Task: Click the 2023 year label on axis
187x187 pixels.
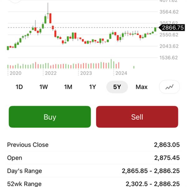Action: coord(86,73)
